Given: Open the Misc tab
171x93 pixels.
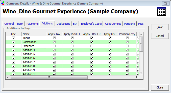Looking at the screenshot, I should coord(141,24).
